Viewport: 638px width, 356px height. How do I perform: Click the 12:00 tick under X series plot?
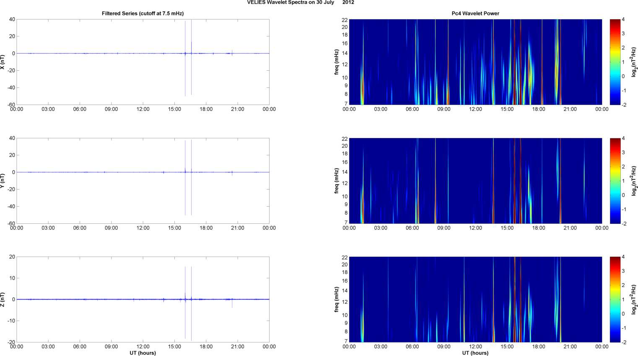pos(143,109)
